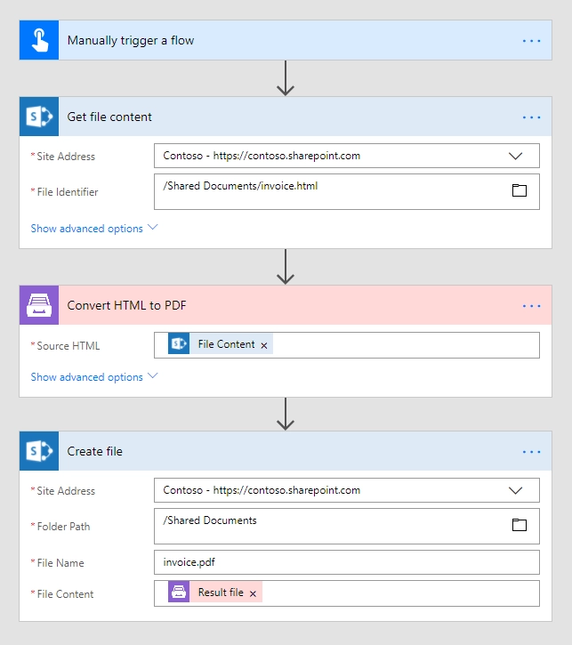Open folder picker for Folder Path

click(520, 525)
